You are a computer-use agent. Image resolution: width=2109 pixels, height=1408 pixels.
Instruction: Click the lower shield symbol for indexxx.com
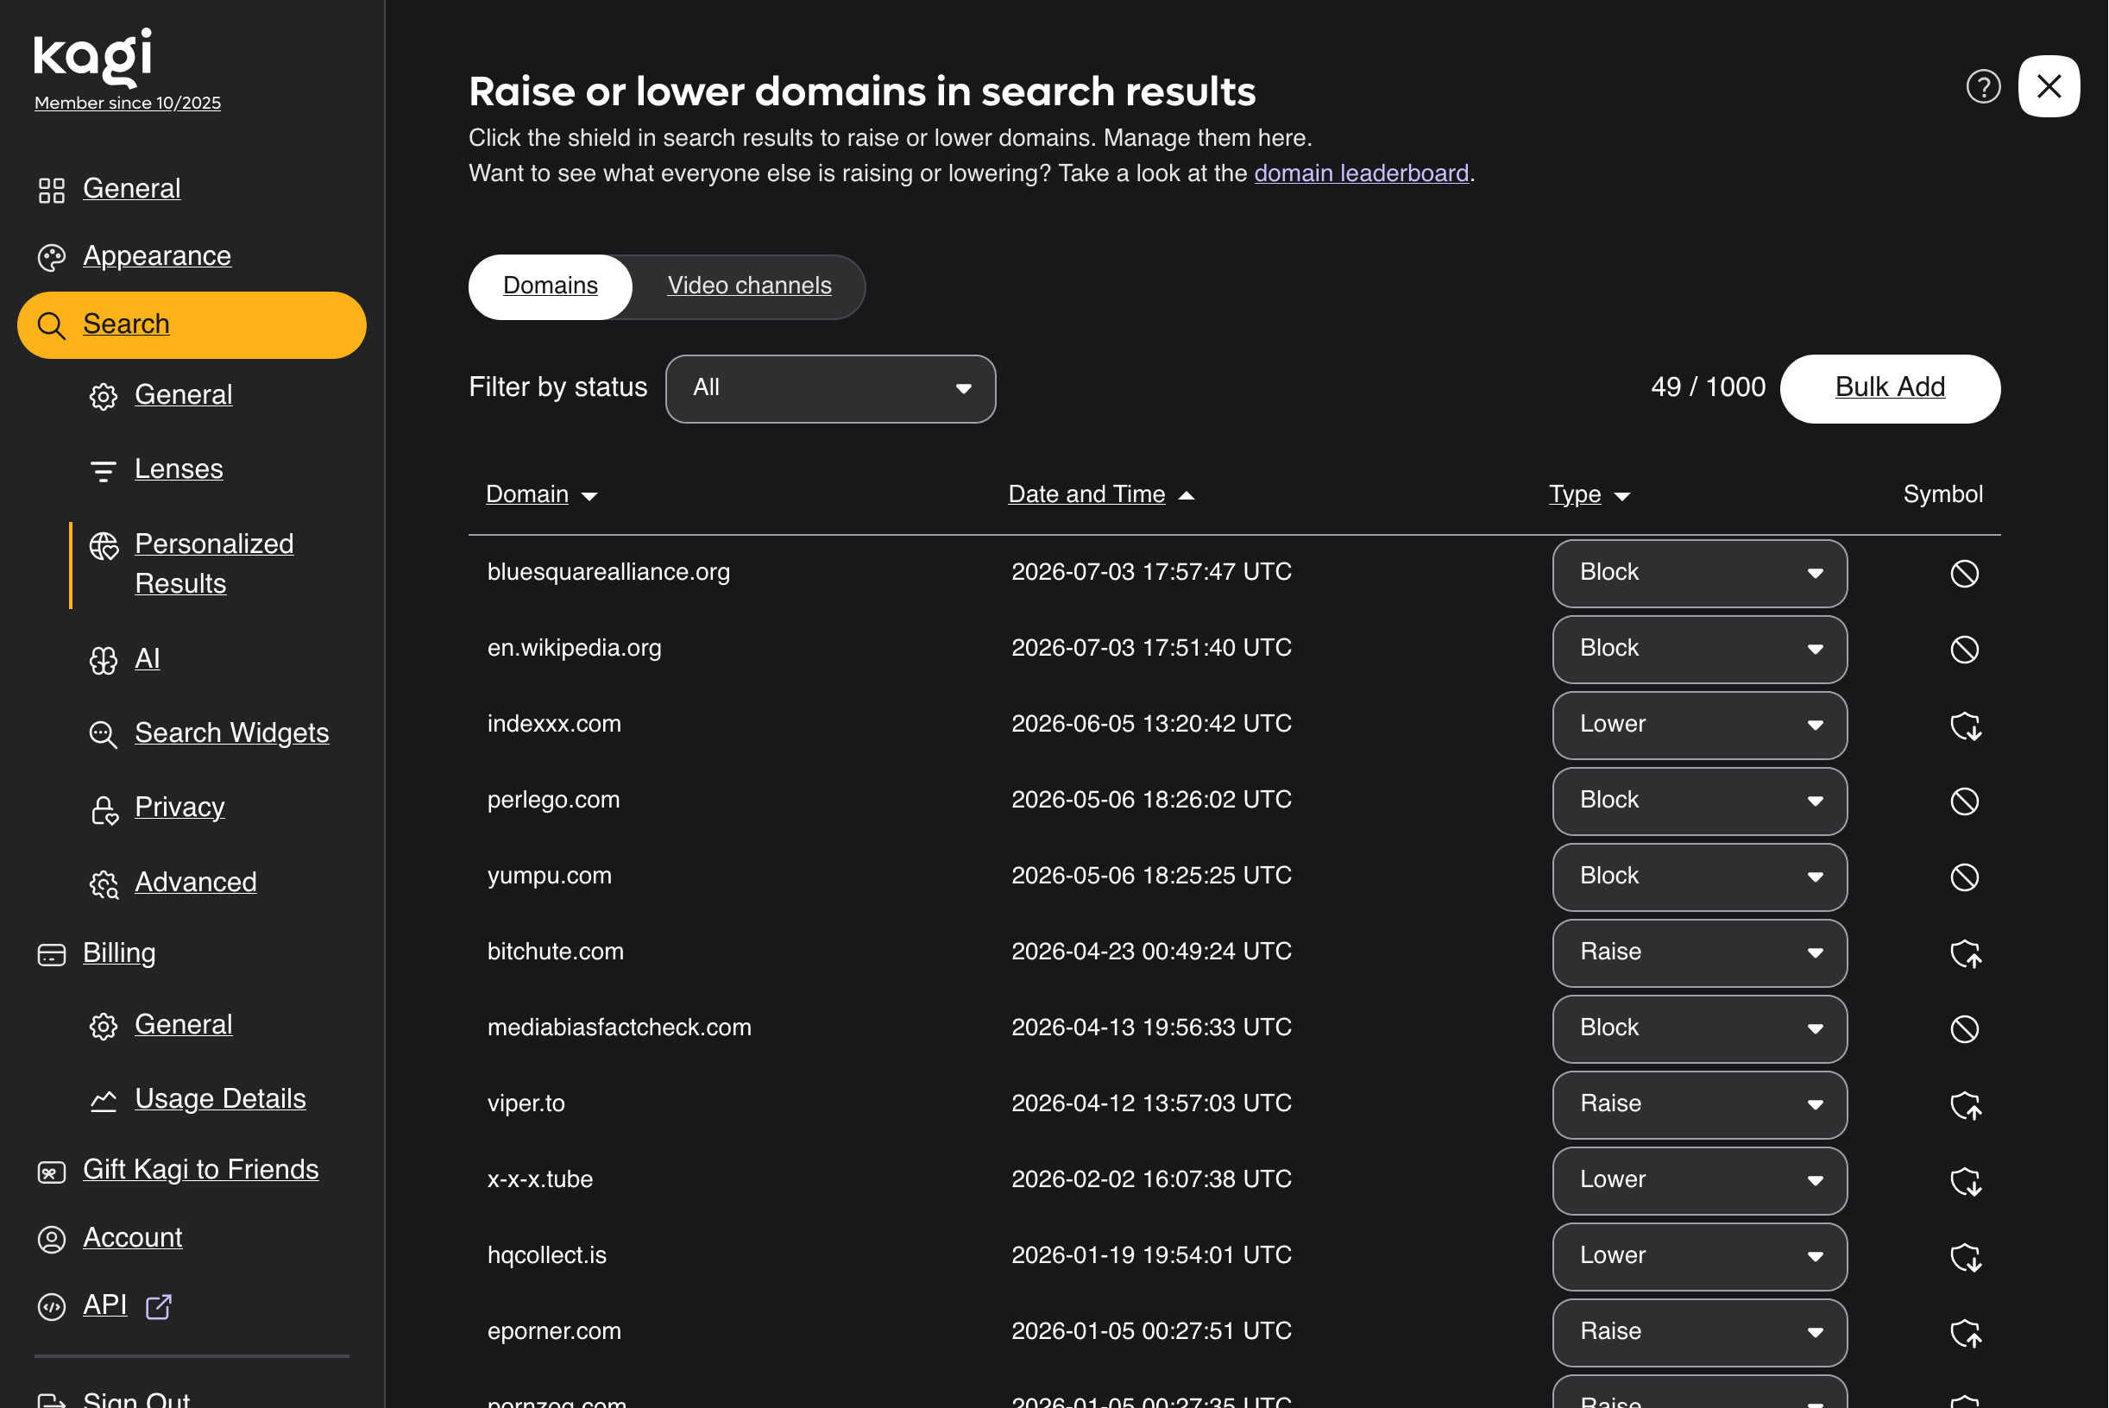(1965, 726)
